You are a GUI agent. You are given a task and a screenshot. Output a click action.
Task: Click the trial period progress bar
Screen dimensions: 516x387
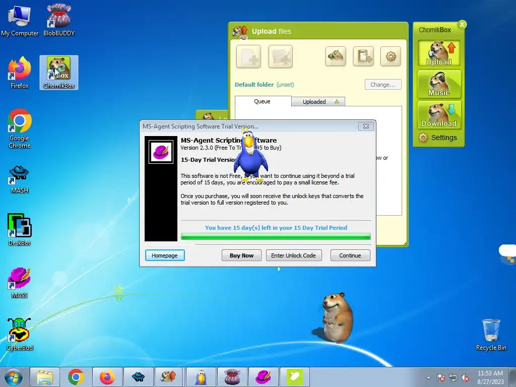276,236
